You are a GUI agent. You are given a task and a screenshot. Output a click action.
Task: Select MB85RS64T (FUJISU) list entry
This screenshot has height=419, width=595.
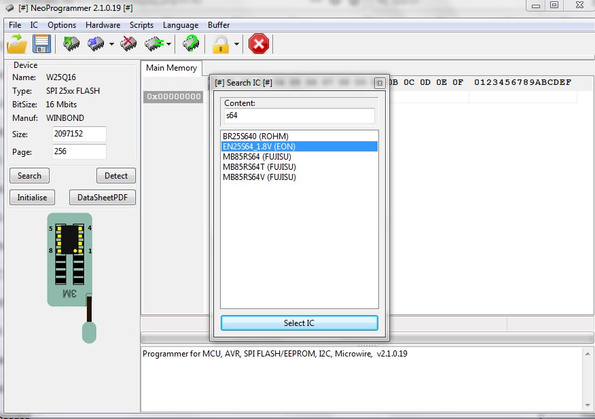point(300,167)
